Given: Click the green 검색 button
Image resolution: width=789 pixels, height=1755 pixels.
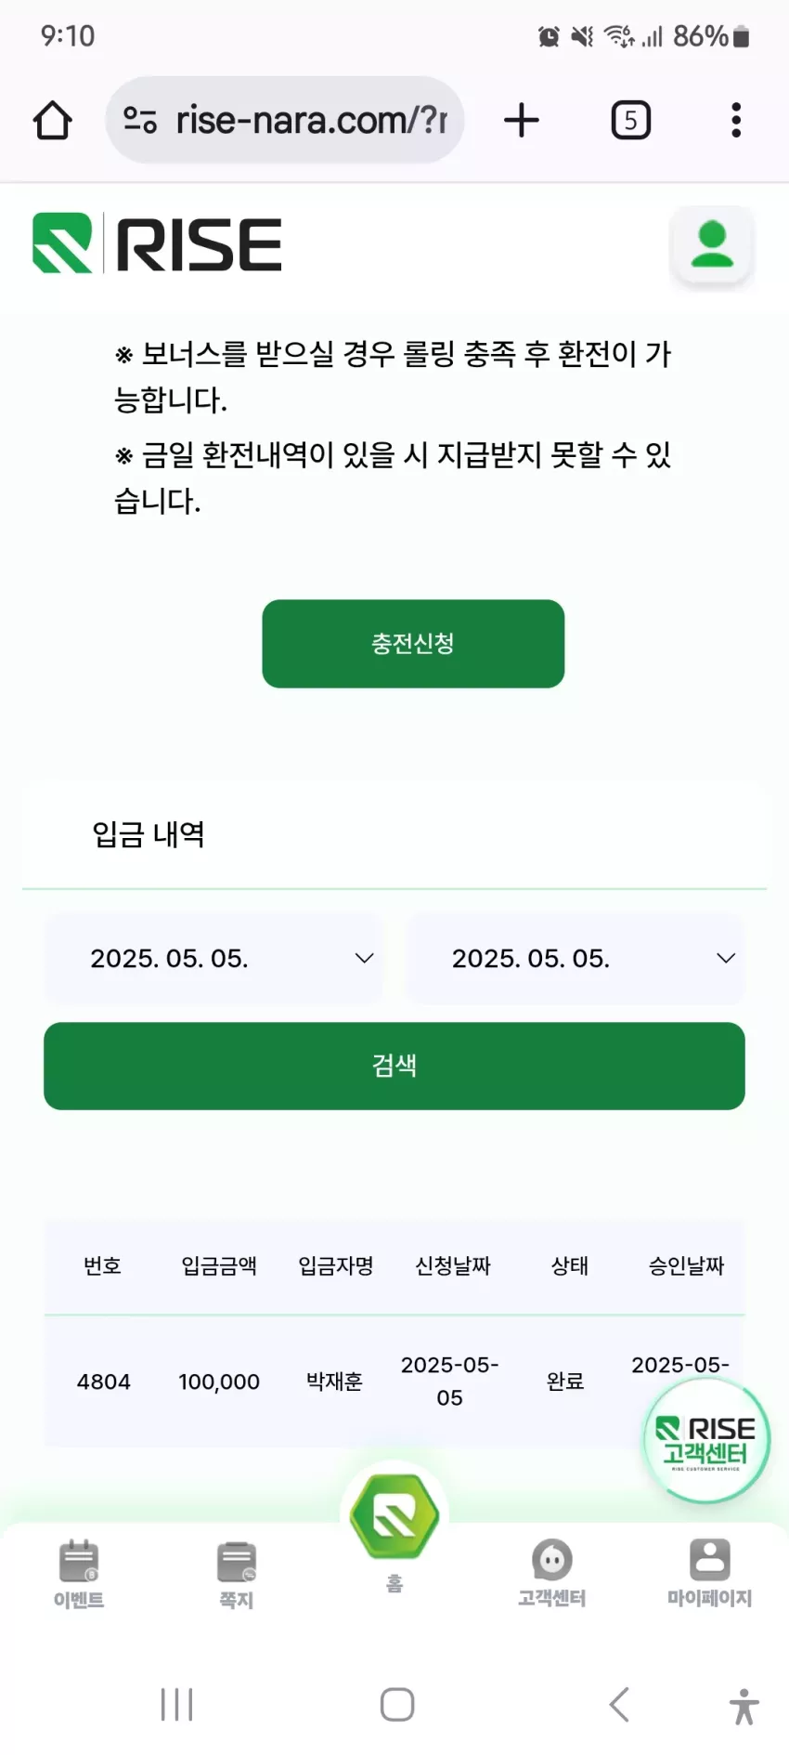Looking at the screenshot, I should [394, 1066].
